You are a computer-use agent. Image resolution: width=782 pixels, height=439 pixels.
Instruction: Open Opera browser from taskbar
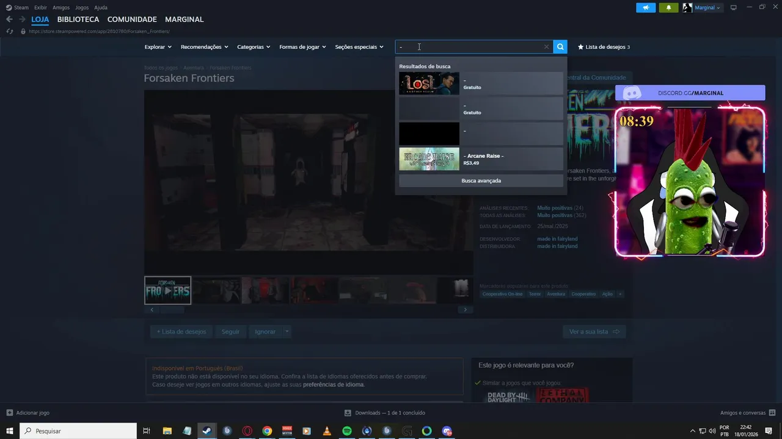pos(247,431)
